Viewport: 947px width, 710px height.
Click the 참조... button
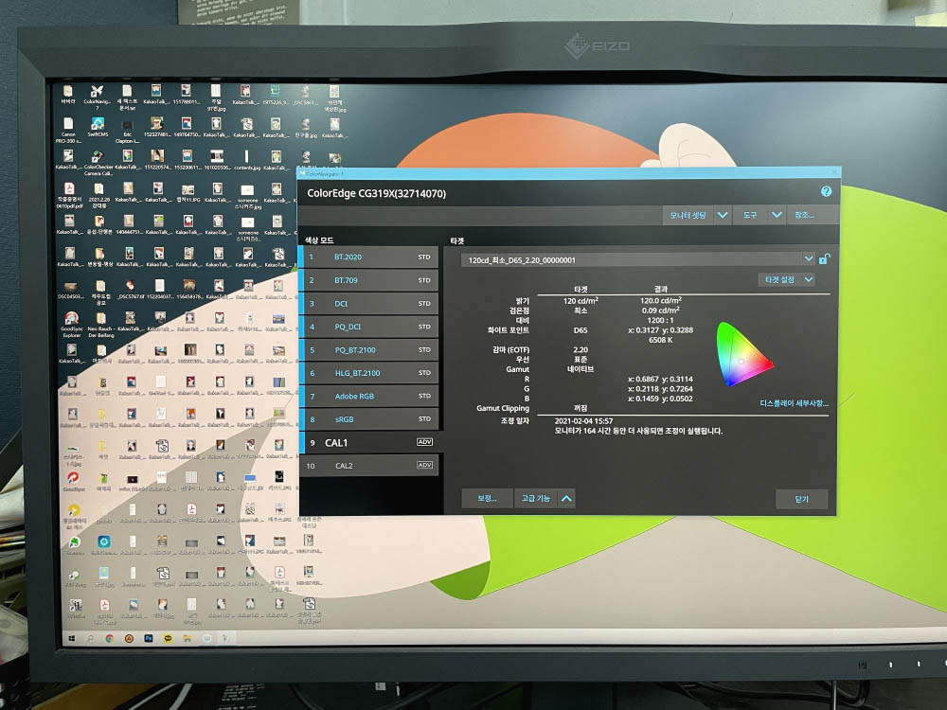click(x=804, y=215)
